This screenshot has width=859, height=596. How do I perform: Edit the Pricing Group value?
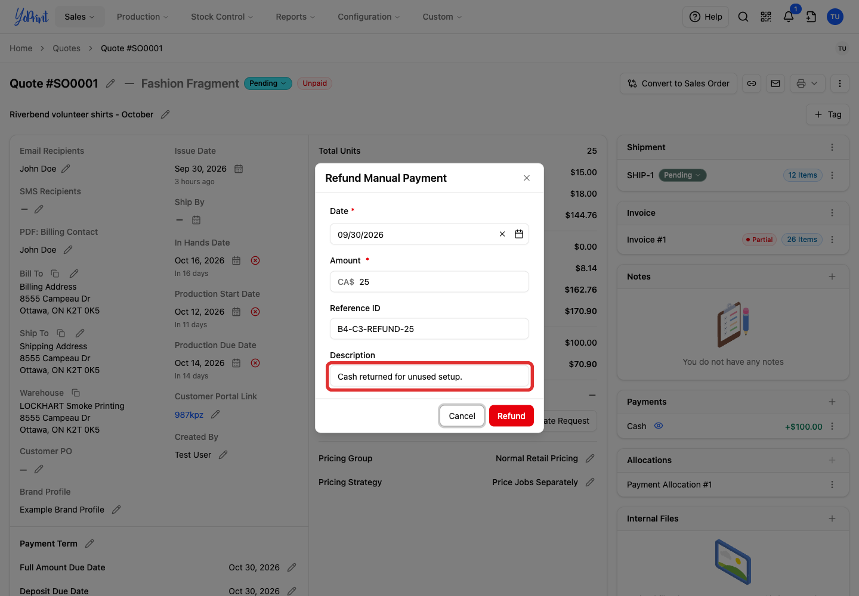[x=590, y=458]
